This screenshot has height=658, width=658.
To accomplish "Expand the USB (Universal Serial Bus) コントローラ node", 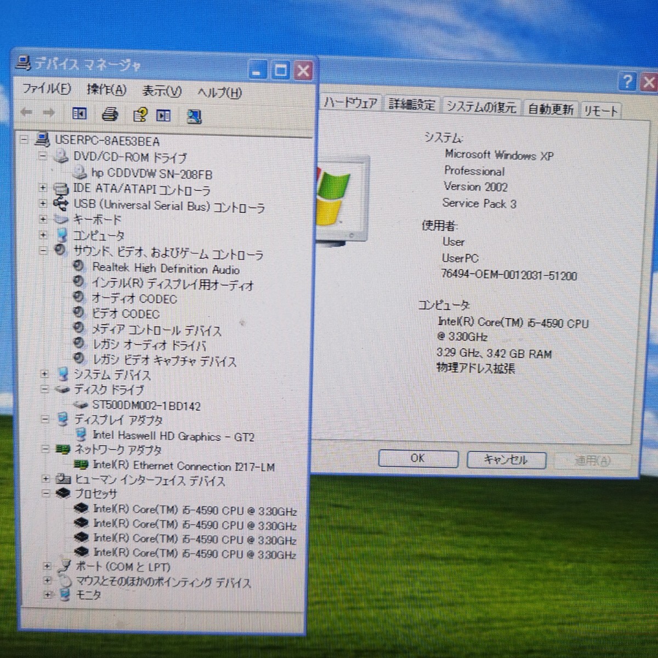I will (43, 203).
